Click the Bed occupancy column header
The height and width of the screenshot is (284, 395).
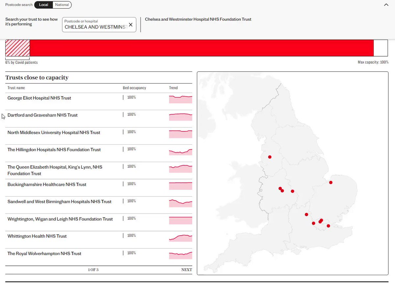(x=134, y=88)
